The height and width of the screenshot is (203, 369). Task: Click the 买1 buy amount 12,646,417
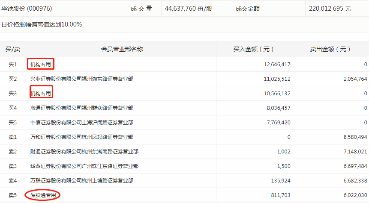click(x=274, y=65)
